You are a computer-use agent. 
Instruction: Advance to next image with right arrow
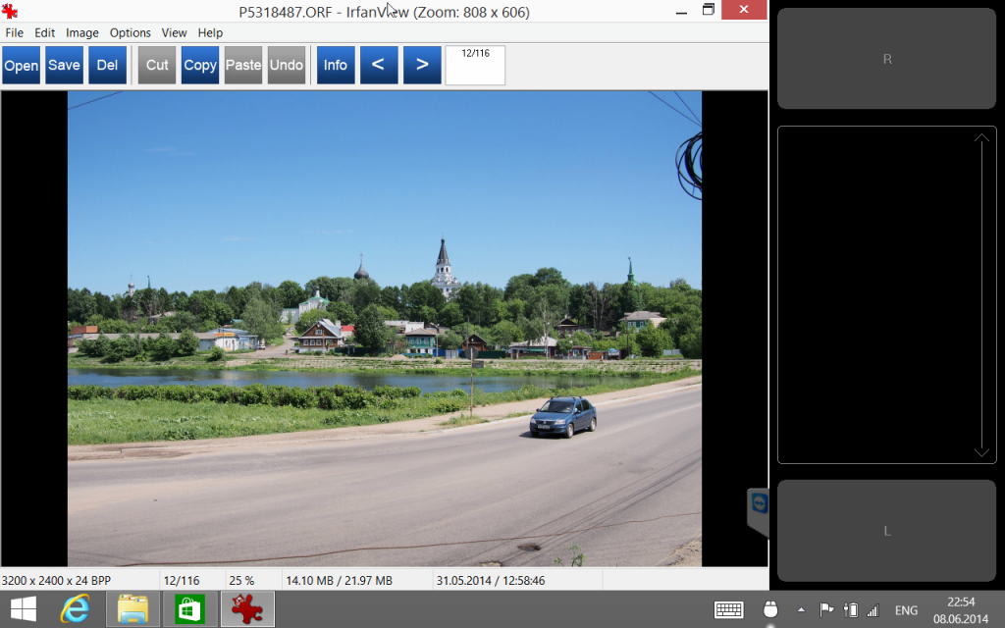pos(422,65)
